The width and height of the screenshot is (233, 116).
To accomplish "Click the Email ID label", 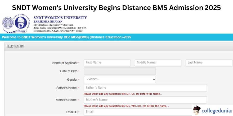I will tap(72, 112).
